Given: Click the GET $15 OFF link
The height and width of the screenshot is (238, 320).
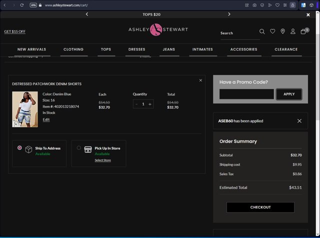Looking at the screenshot, I should pos(14,31).
